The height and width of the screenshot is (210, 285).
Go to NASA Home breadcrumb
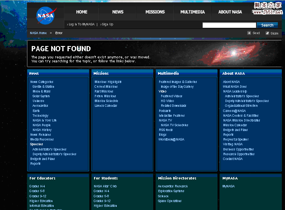coord(38,33)
